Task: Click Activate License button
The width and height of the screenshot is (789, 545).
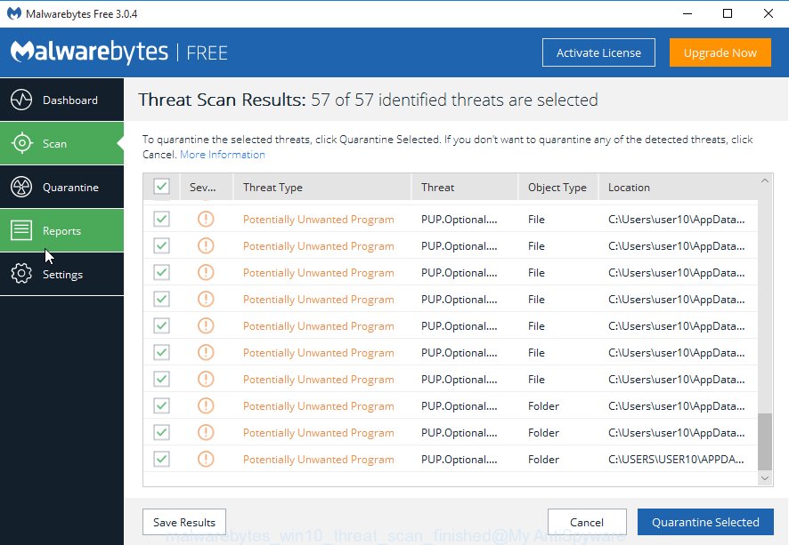Action: (x=598, y=52)
